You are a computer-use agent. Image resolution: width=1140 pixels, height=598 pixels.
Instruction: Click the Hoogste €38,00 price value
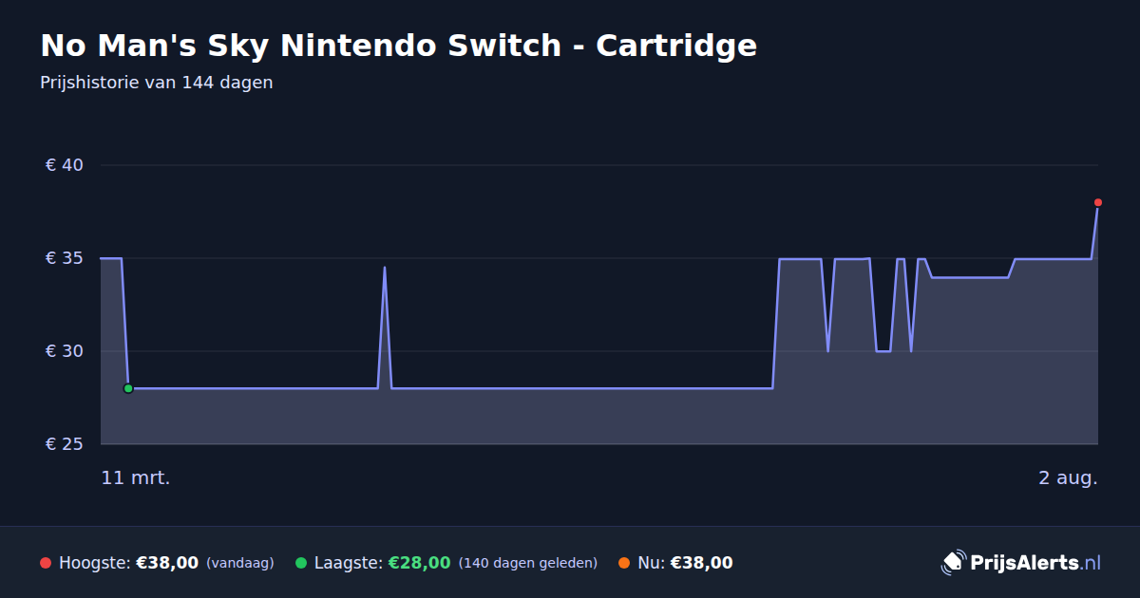pos(167,563)
